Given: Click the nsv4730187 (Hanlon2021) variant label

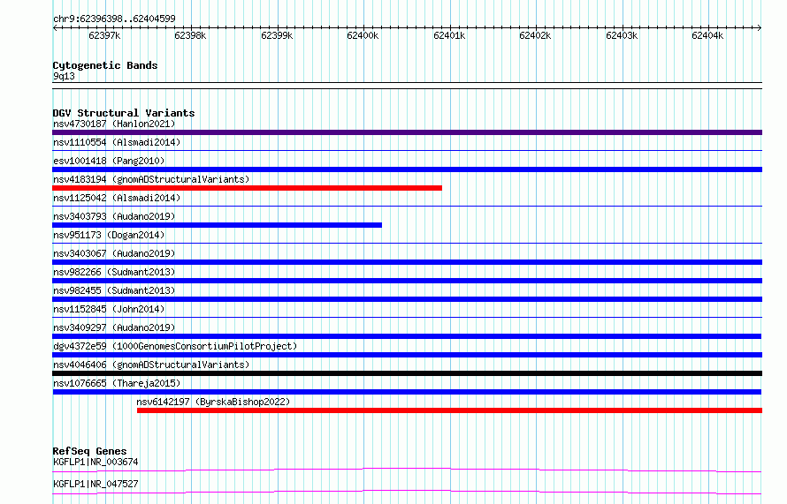Looking at the screenshot, I should coord(114,124).
